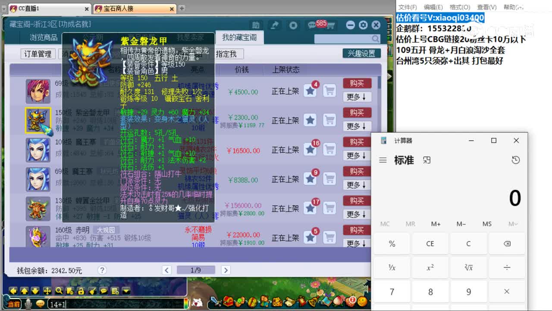Viewport: 552px width, 311px height.
Task: Add the ¥22000.00 item to cart
Action: tap(330, 237)
